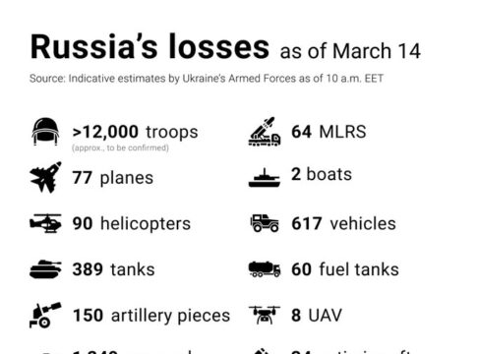The image size is (477, 354).
Task: Click the '60 fuel tanks' label
Action: point(345,269)
